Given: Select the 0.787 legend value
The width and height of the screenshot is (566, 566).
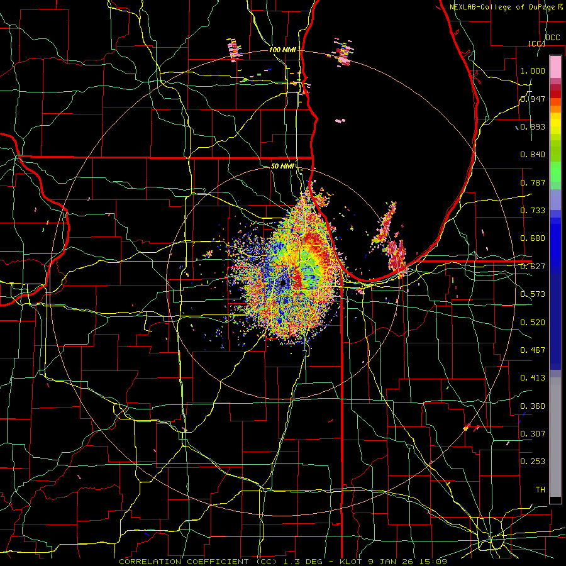Looking at the screenshot, I should click(533, 182).
